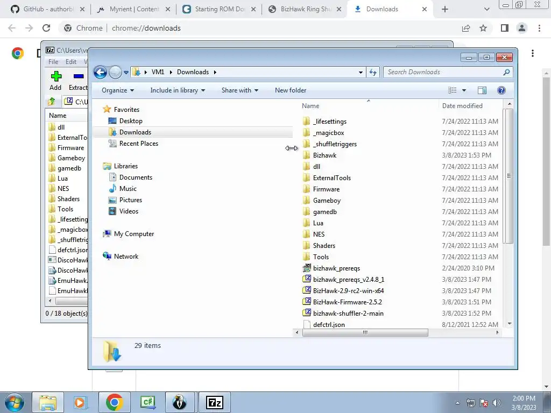Switch to the GitHub Chrome tab
The image size is (551, 413).
[47, 9]
